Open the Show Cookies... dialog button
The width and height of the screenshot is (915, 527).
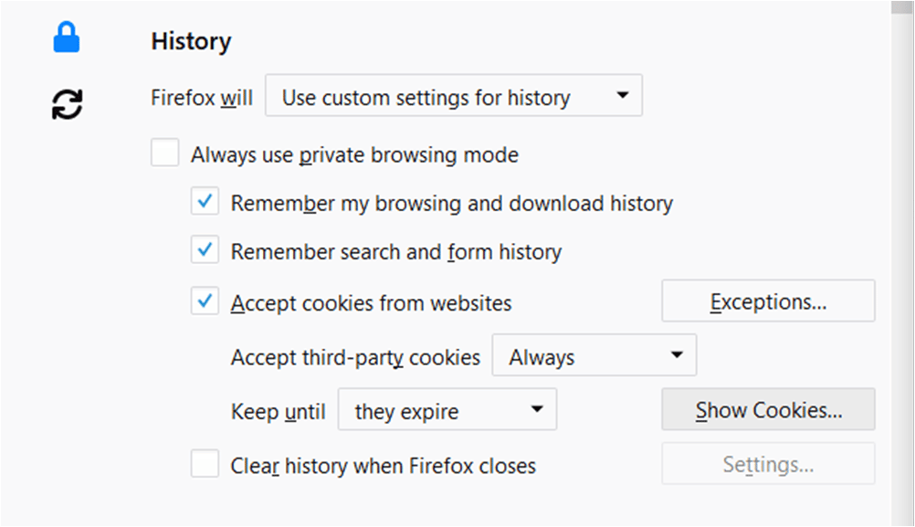(768, 409)
